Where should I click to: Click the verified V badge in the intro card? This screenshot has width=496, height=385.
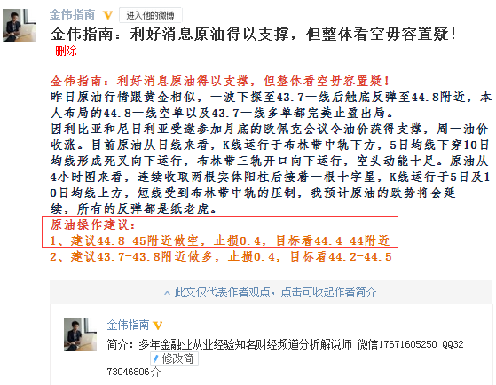tap(158, 326)
